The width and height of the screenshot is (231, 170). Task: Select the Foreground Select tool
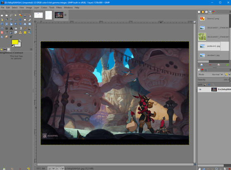(x=30, y=15)
